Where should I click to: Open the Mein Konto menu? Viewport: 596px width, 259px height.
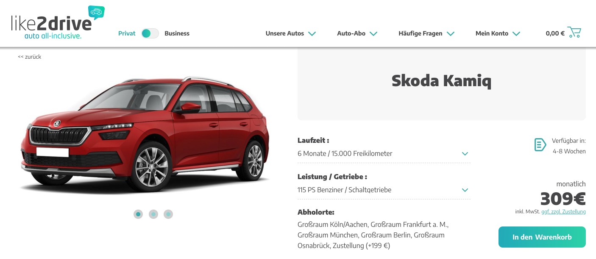pos(498,33)
